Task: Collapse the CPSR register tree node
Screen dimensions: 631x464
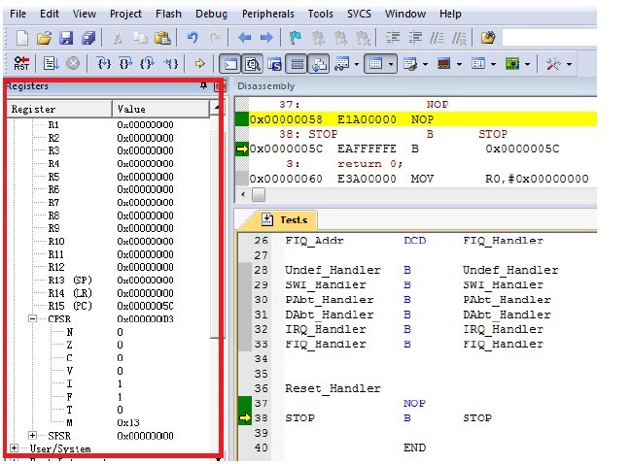Action: pos(32,317)
